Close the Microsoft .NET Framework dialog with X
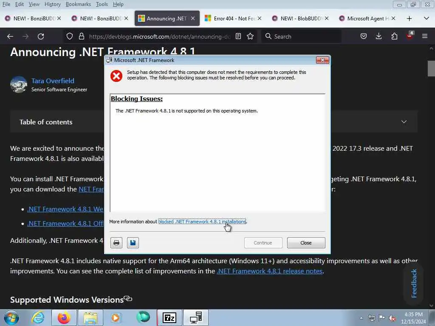 (322, 60)
